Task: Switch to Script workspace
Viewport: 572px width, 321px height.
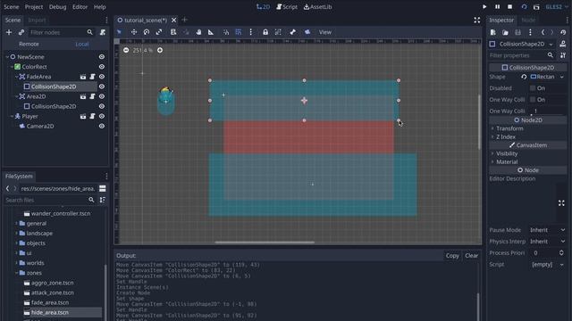Action: point(287,7)
